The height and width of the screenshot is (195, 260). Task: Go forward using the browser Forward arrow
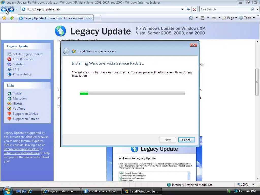pyautogui.click(x=11, y=9)
